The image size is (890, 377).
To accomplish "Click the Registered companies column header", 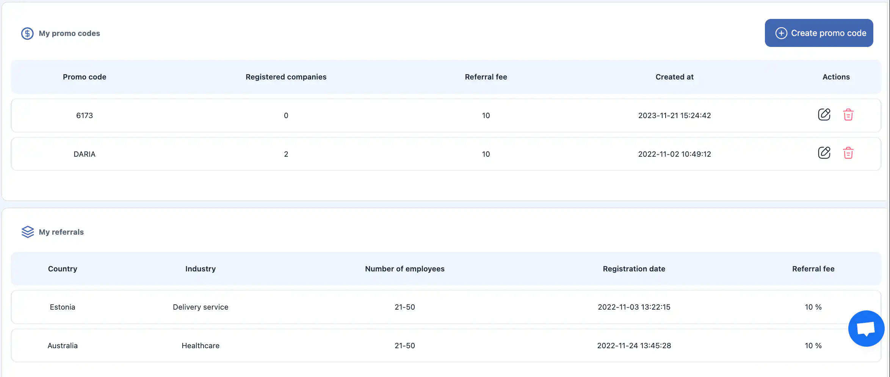I will point(286,77).
